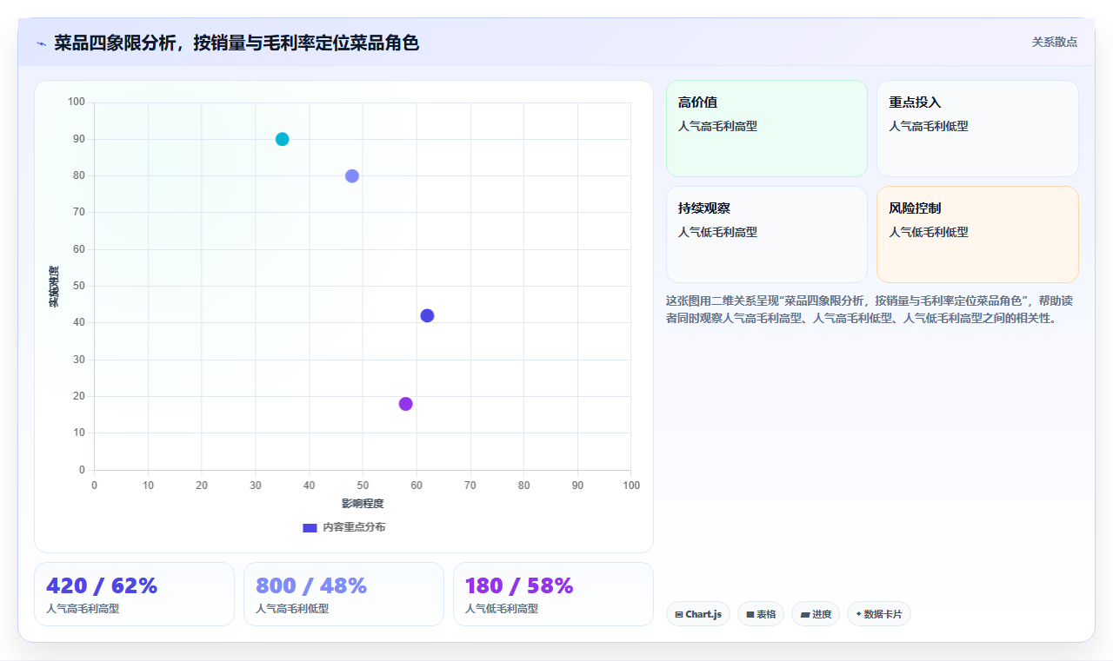Select the light blue scatter point at 80
This screenshot has width=1113, height=661.
tap(352, 176)
